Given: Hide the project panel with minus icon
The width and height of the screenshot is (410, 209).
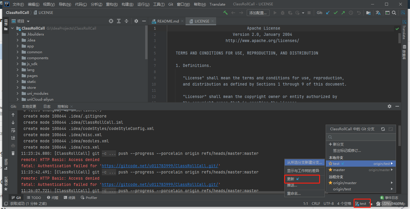Looking at the screenshot, I should point(144,21).
